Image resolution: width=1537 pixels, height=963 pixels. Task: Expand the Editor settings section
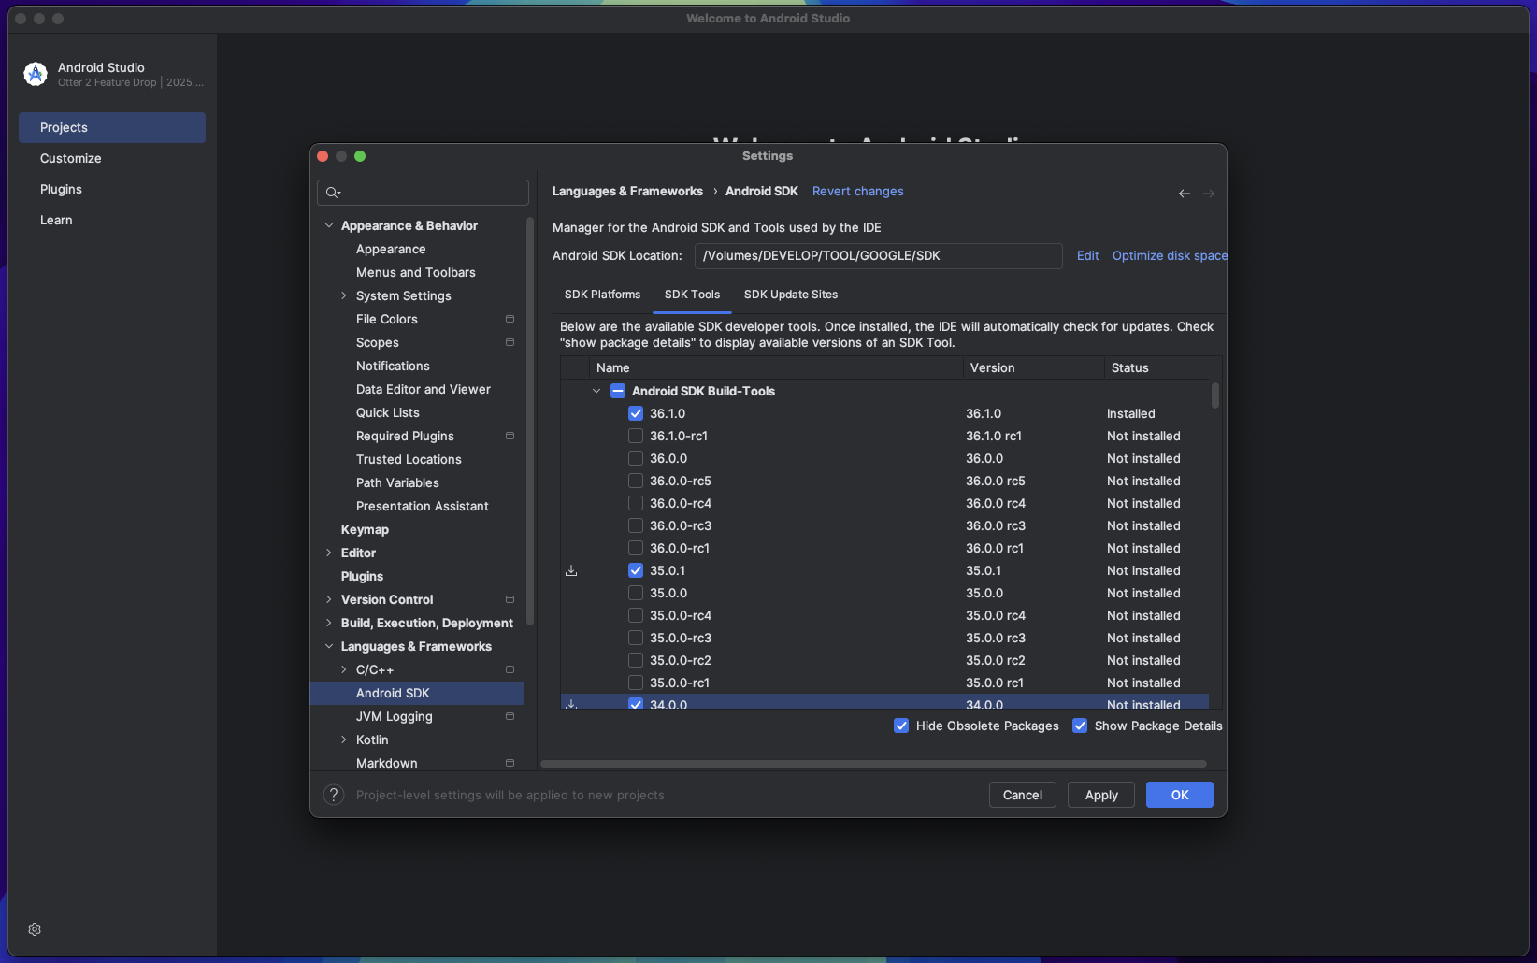pyautogui.click(x=329, y=553)
